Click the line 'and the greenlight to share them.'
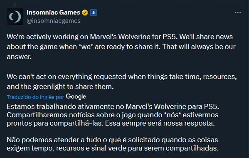 pyautogui.click(x=60, y=87)
